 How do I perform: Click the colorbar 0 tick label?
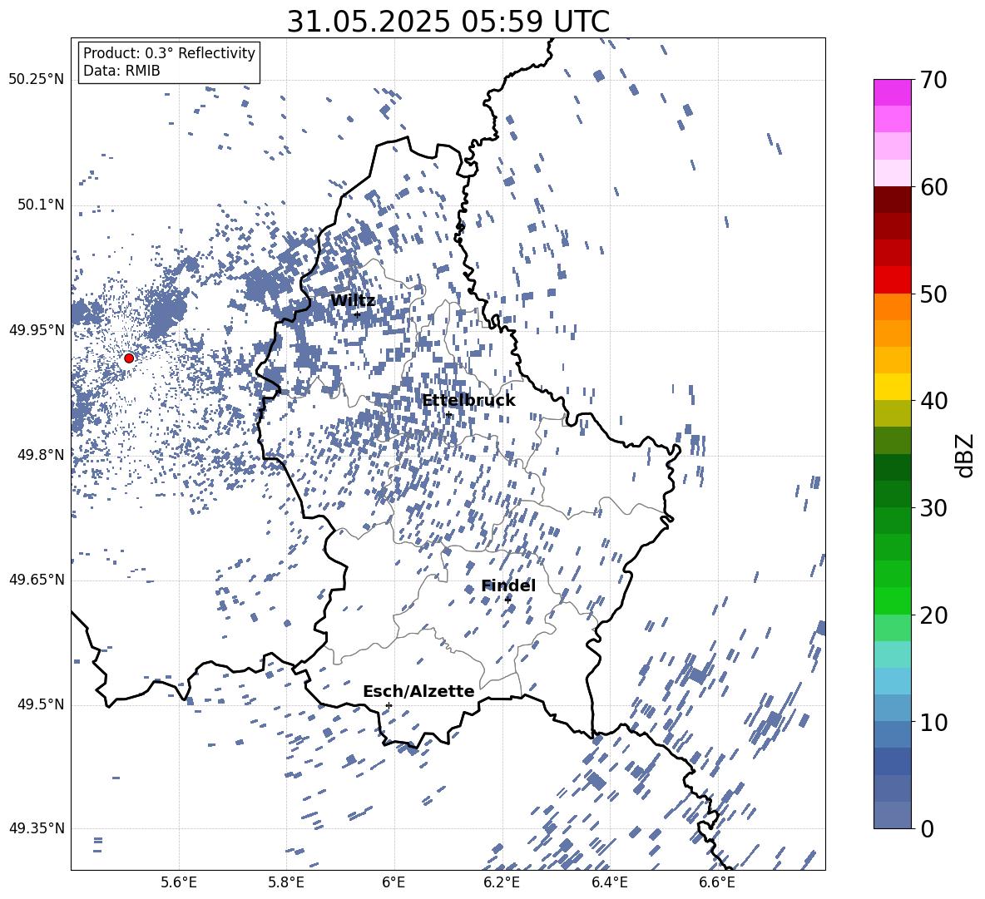[x=927, y=828]
